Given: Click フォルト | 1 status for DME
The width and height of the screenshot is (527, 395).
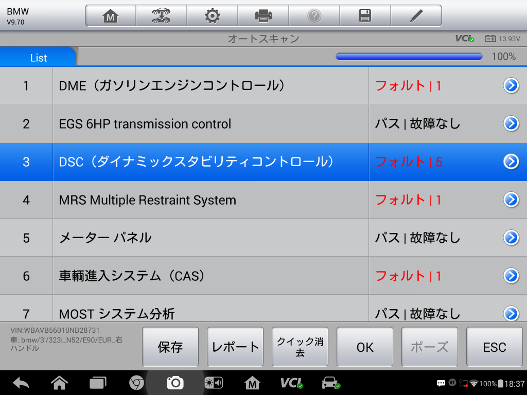Looking at the screenshot, I should 408,86.
